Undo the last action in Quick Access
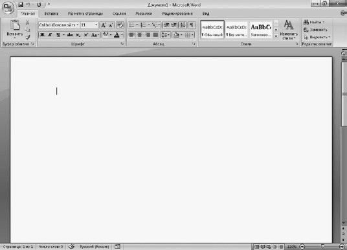This screenshot has height=250, width=347. coord(28,5)
